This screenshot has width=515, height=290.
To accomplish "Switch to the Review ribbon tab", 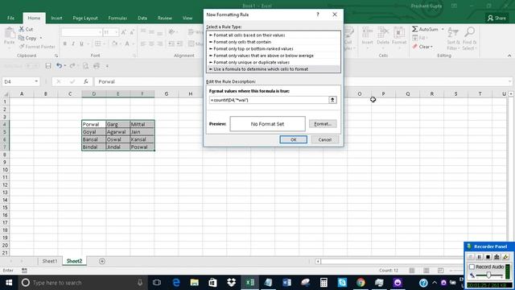I will (164, 18).
